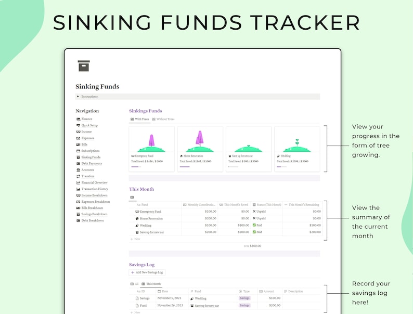Click Save up for new car icon in This Month
Viewport: 413px width, 314px height.
pos(137,232)
